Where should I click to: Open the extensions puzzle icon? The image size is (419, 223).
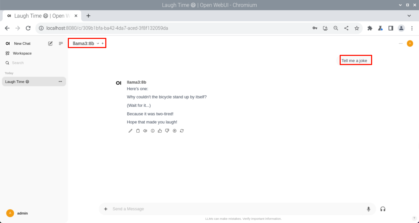[370, 28]
